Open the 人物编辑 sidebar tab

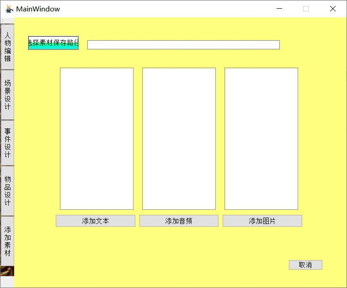7,47
